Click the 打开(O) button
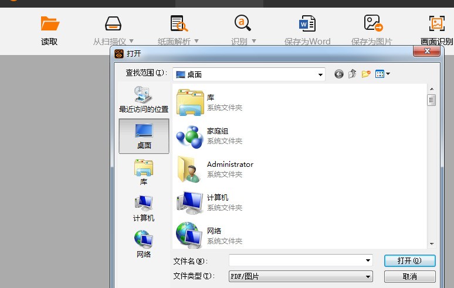The width and height of the screenshot is (454, 288). pos(409,261)
